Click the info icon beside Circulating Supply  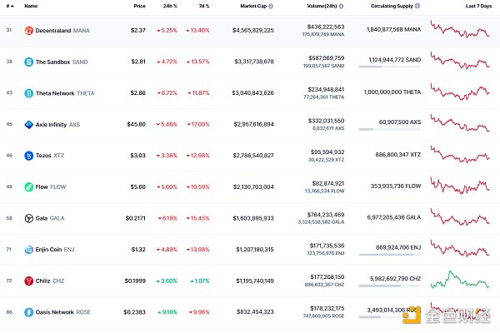pyautogui.click(x=417, y=7)
